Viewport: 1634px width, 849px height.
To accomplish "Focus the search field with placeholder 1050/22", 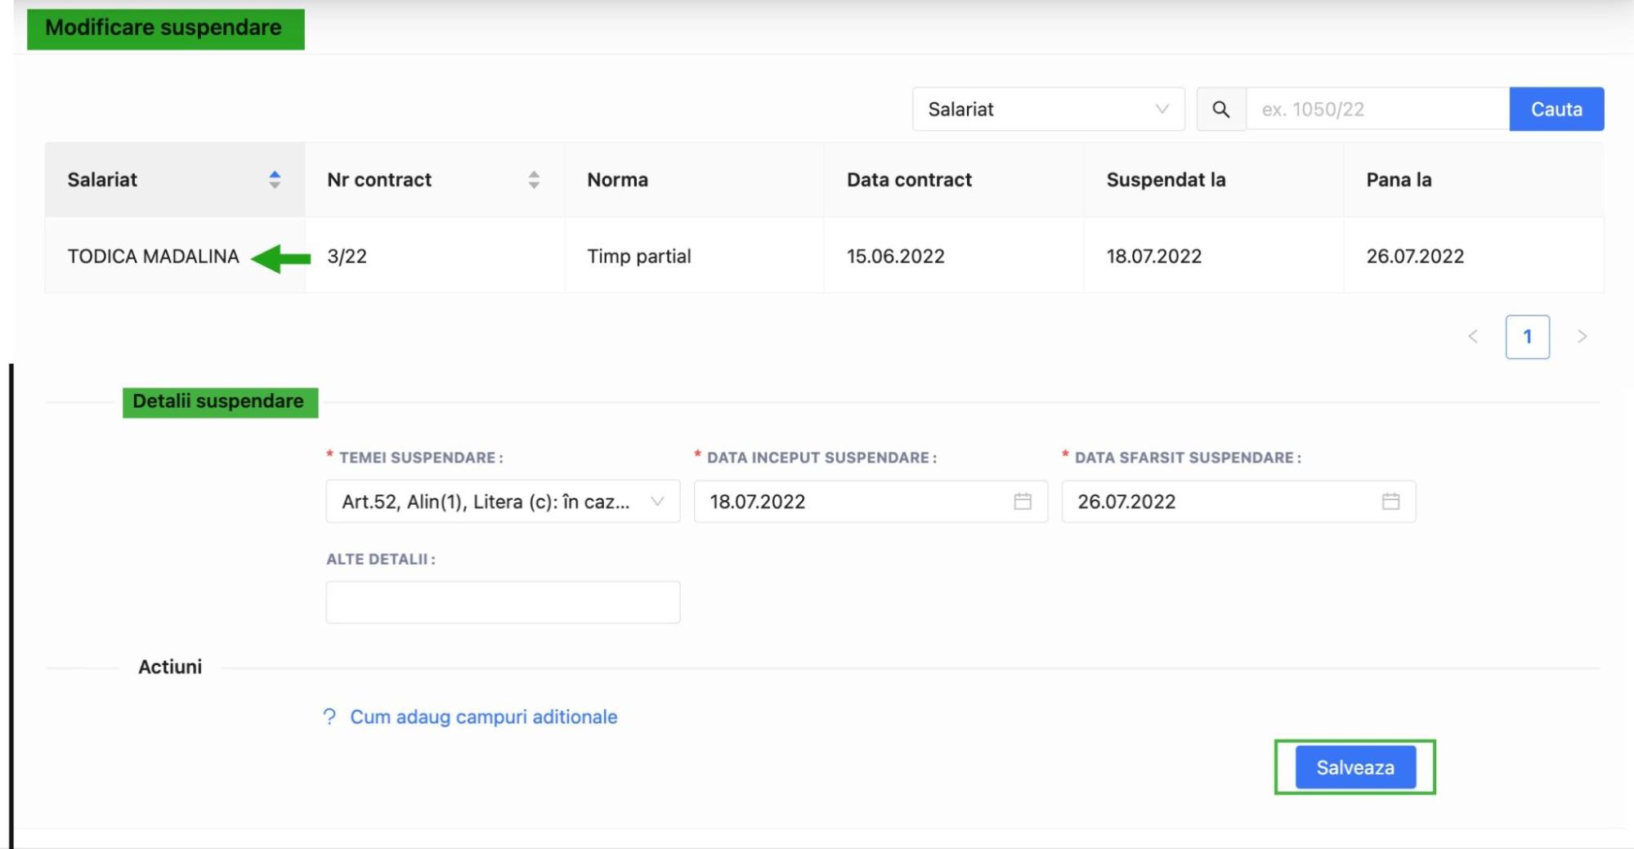I will point(1377,109).
